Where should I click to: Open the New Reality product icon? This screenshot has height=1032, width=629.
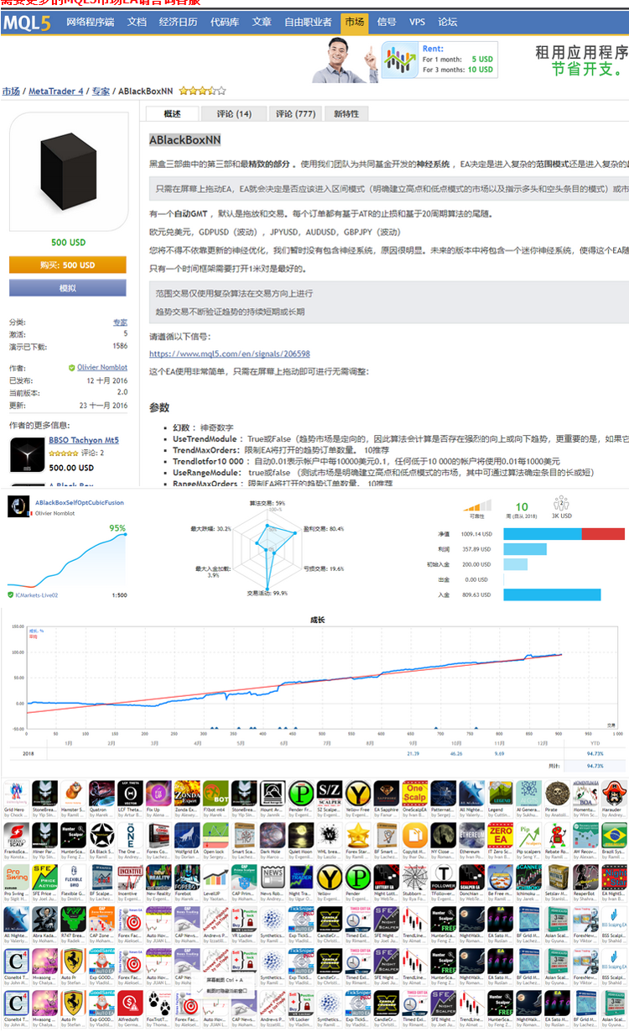coord(159,877)
